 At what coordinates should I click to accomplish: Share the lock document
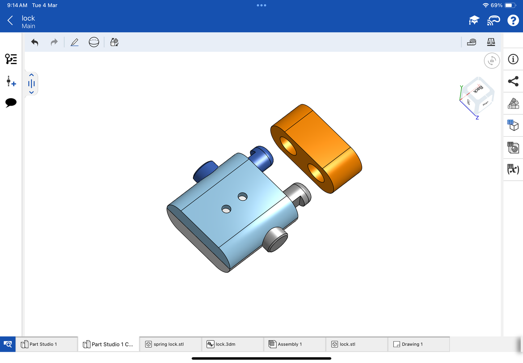point(513,81)
